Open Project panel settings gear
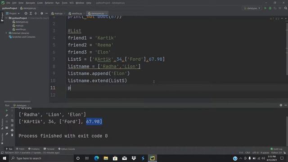This screenshot has width=288, height=162. pyautogui.click(x=42, y=13)
